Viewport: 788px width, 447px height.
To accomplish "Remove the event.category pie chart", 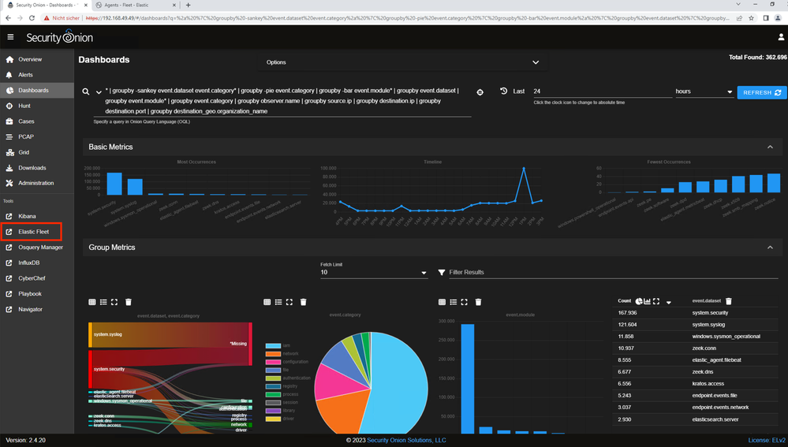I will coord(303,302).
